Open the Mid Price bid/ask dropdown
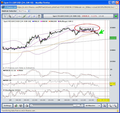Image resolution: width=120 pixels, height=113 pixels. point(24,11)
